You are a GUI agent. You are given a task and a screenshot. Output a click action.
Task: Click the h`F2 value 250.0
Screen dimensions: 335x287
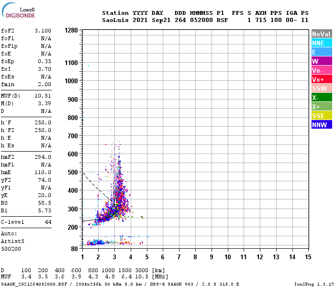pos(43,130)
